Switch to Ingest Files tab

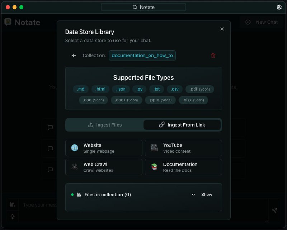pos(105,125)
